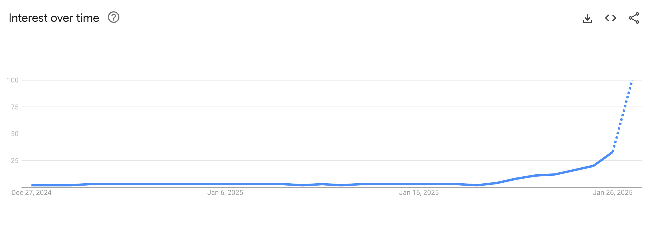Click the angle-brackets embed chart icon

coord(610,18)
